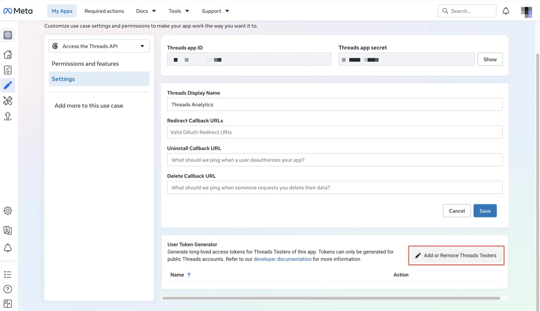Screen dimensions: 540x311
Task: Click the horizontal scrollbar at bottom
Action: tap(331, 298)
